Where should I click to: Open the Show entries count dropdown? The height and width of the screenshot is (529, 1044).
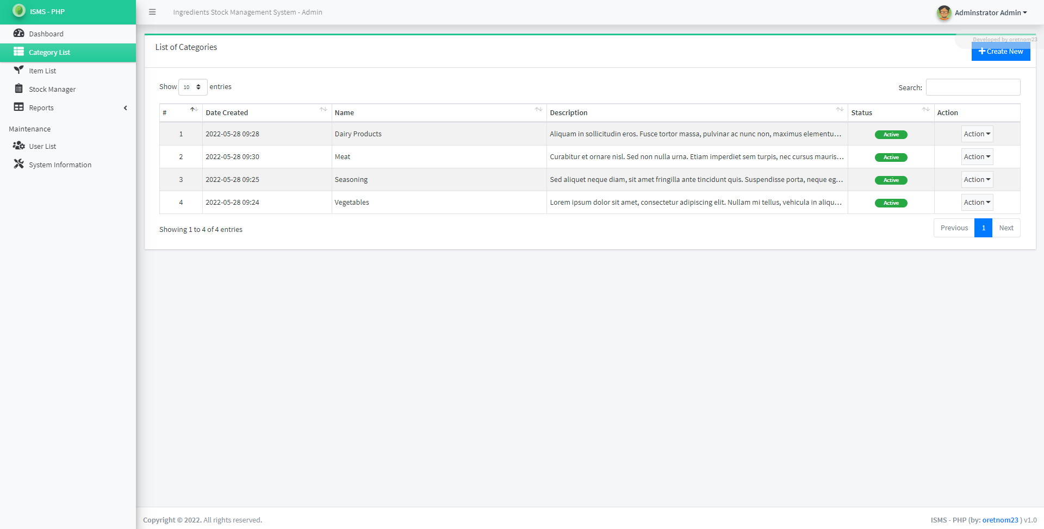click(192, 87)
